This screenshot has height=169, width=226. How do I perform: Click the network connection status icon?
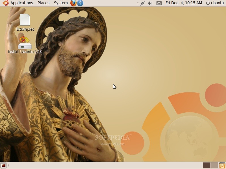[x=143, y=3]
